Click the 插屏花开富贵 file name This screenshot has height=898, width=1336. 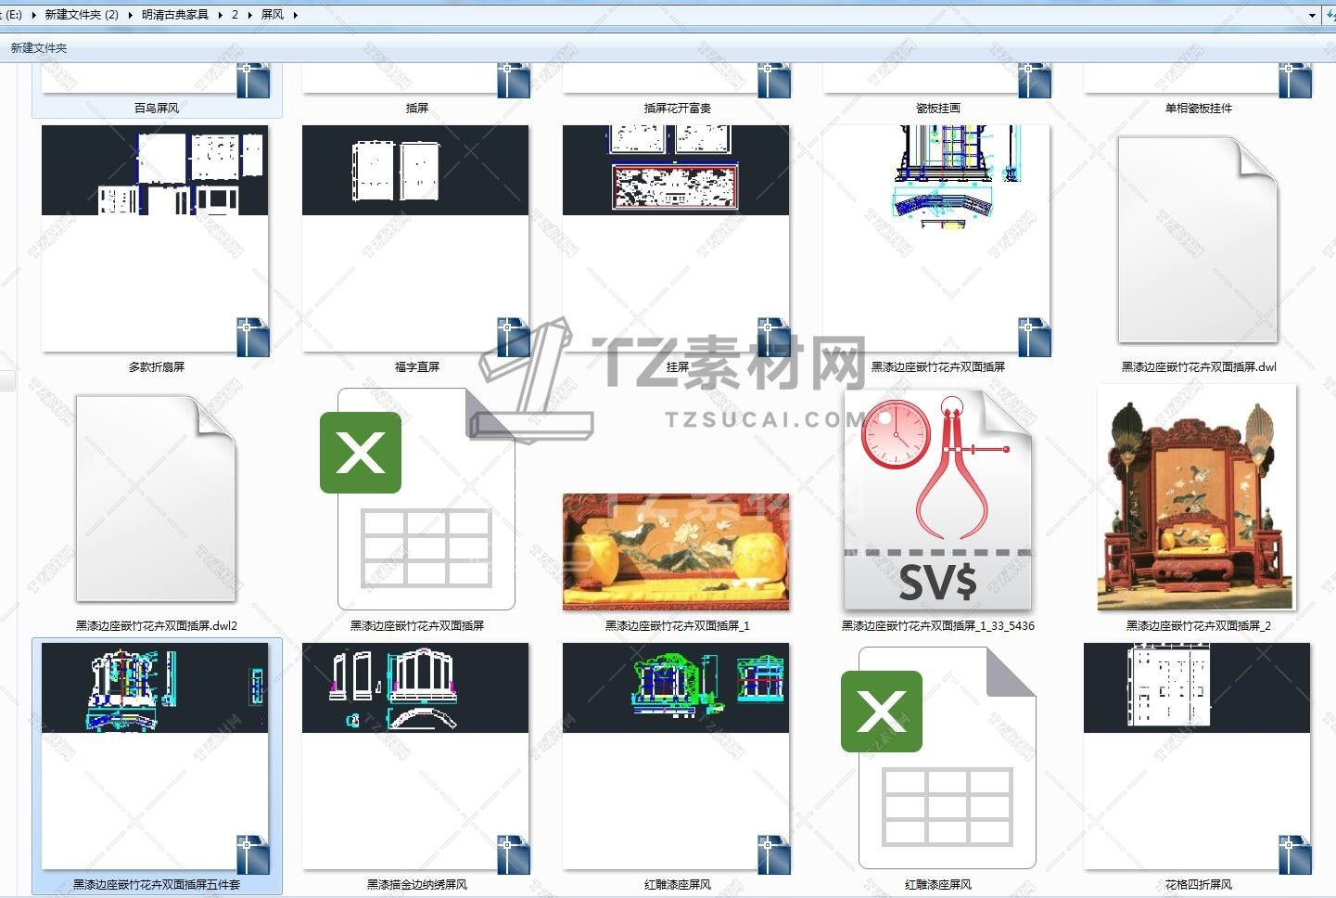678,109
